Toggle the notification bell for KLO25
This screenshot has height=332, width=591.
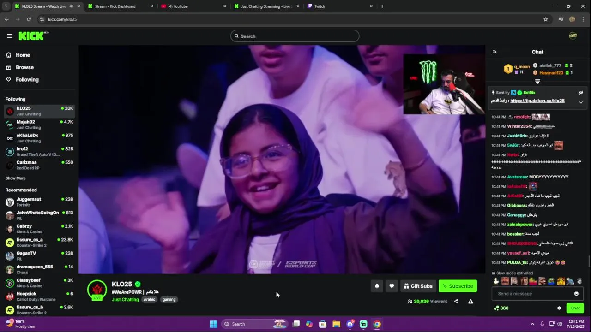377,286
